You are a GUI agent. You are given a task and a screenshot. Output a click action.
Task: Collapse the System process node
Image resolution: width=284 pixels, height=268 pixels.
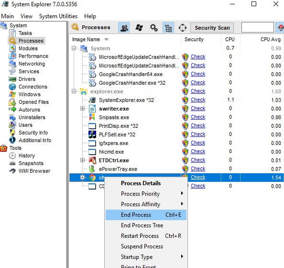click(x=74, y=48)
